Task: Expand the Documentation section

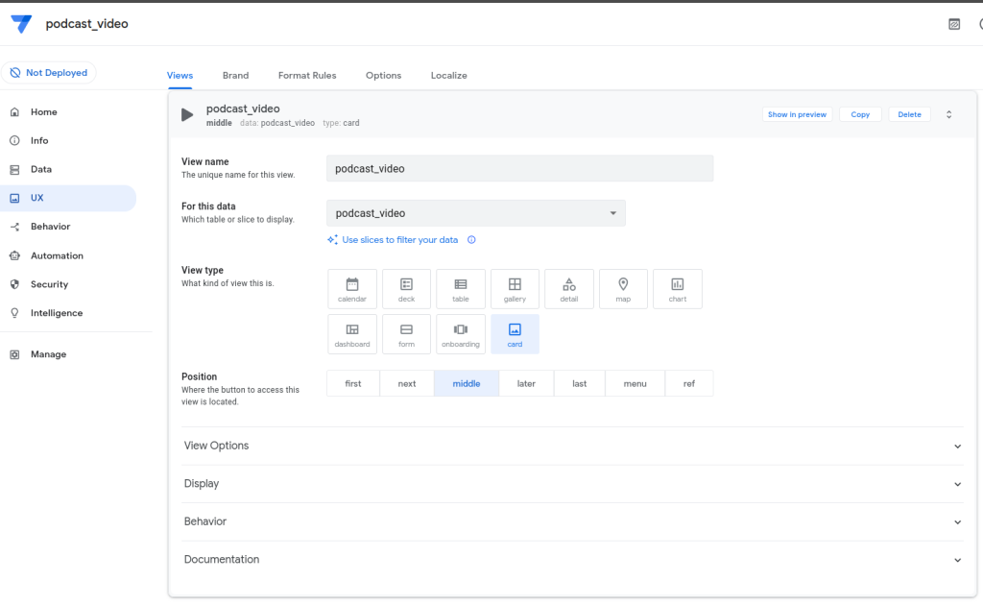Action: point(572,560)
